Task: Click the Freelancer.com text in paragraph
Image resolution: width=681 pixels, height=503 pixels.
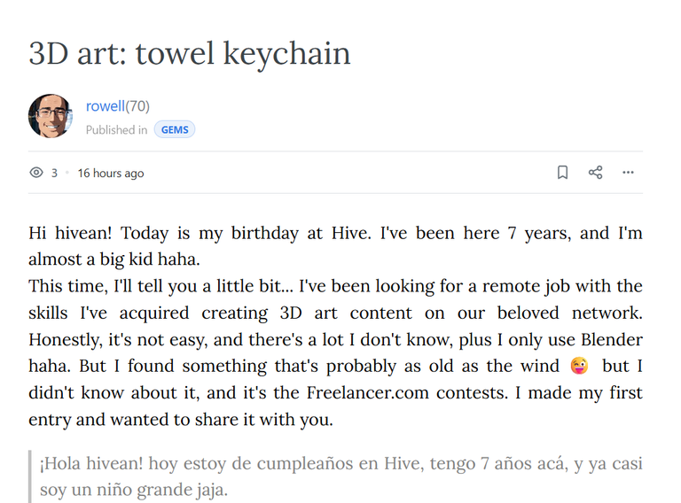Action: coord(368,393)
